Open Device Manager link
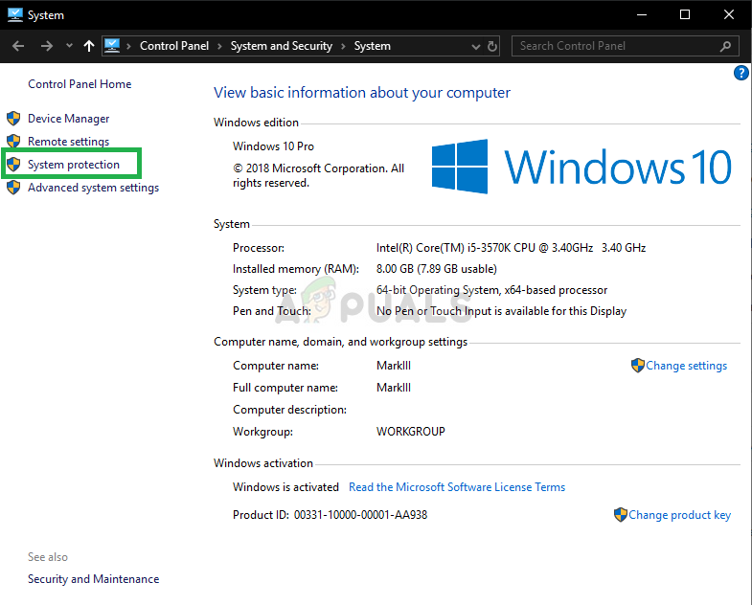 pyautogui.click(x=69, y=119)
